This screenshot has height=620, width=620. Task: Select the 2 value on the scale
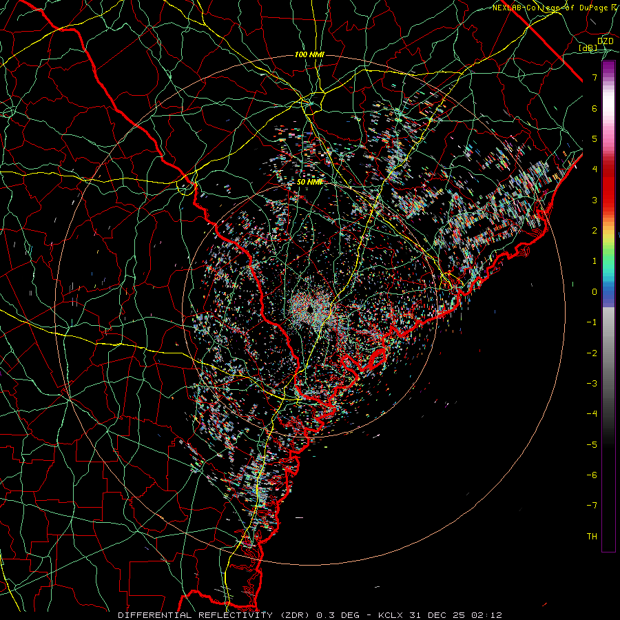pyautogui.click(x=595, y=231)
